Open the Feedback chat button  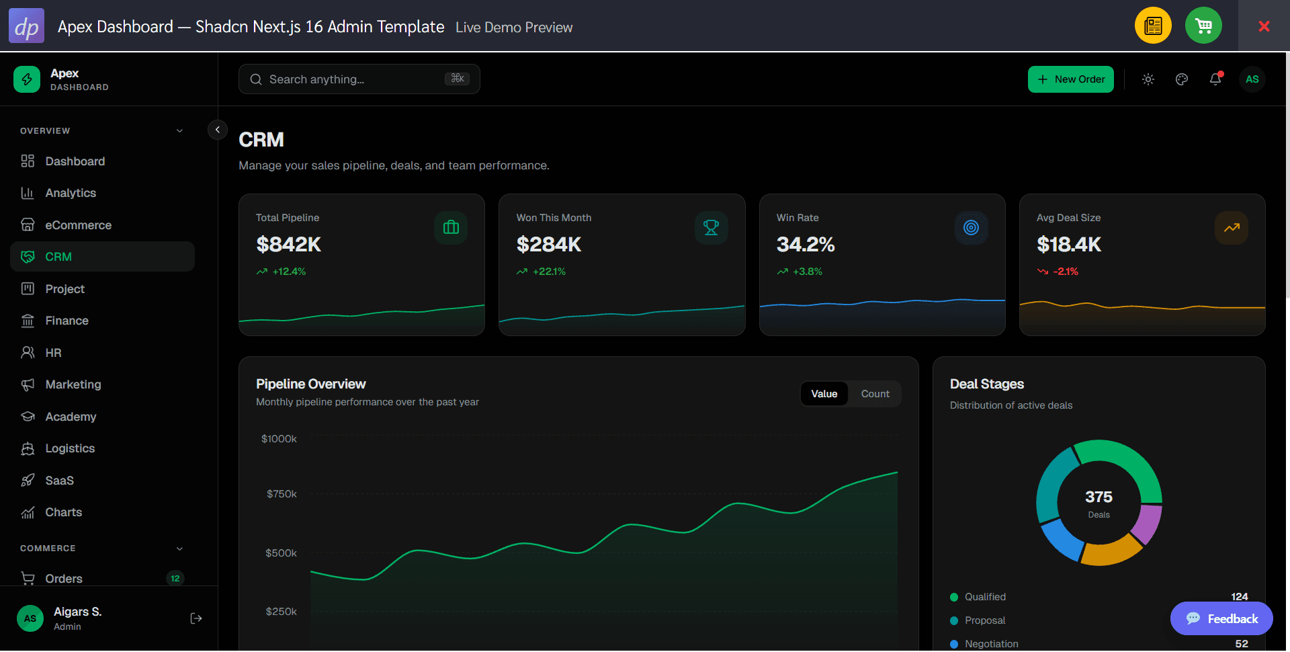(x=1221, y=618)
